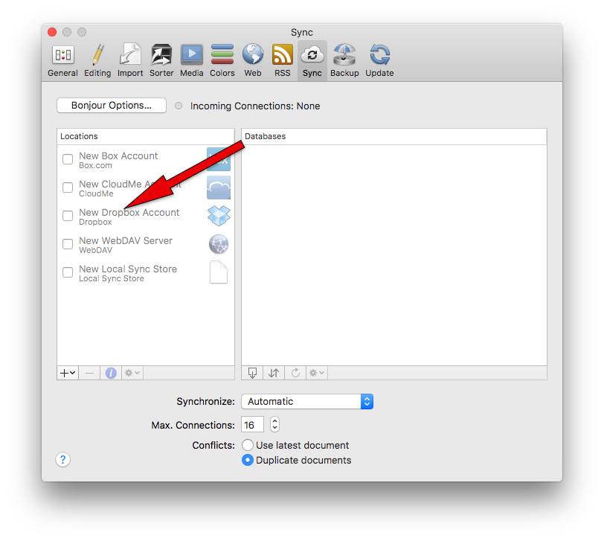Enable the New Dropbox Account checkbox
604x541 pixels.
click(68, 216)
